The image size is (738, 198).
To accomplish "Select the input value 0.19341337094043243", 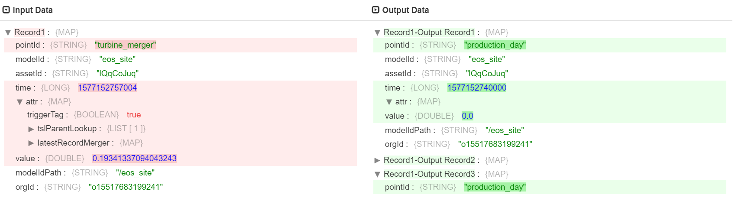I will [134, 159].
